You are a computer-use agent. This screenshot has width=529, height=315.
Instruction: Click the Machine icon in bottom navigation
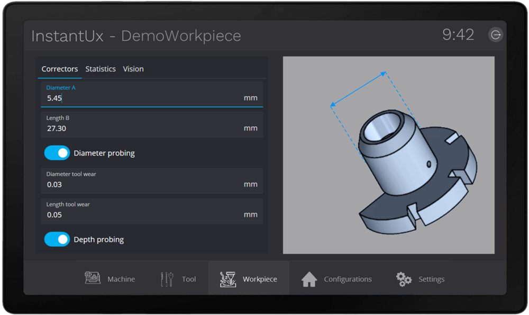pyautogui.click(x=93, y=278)
